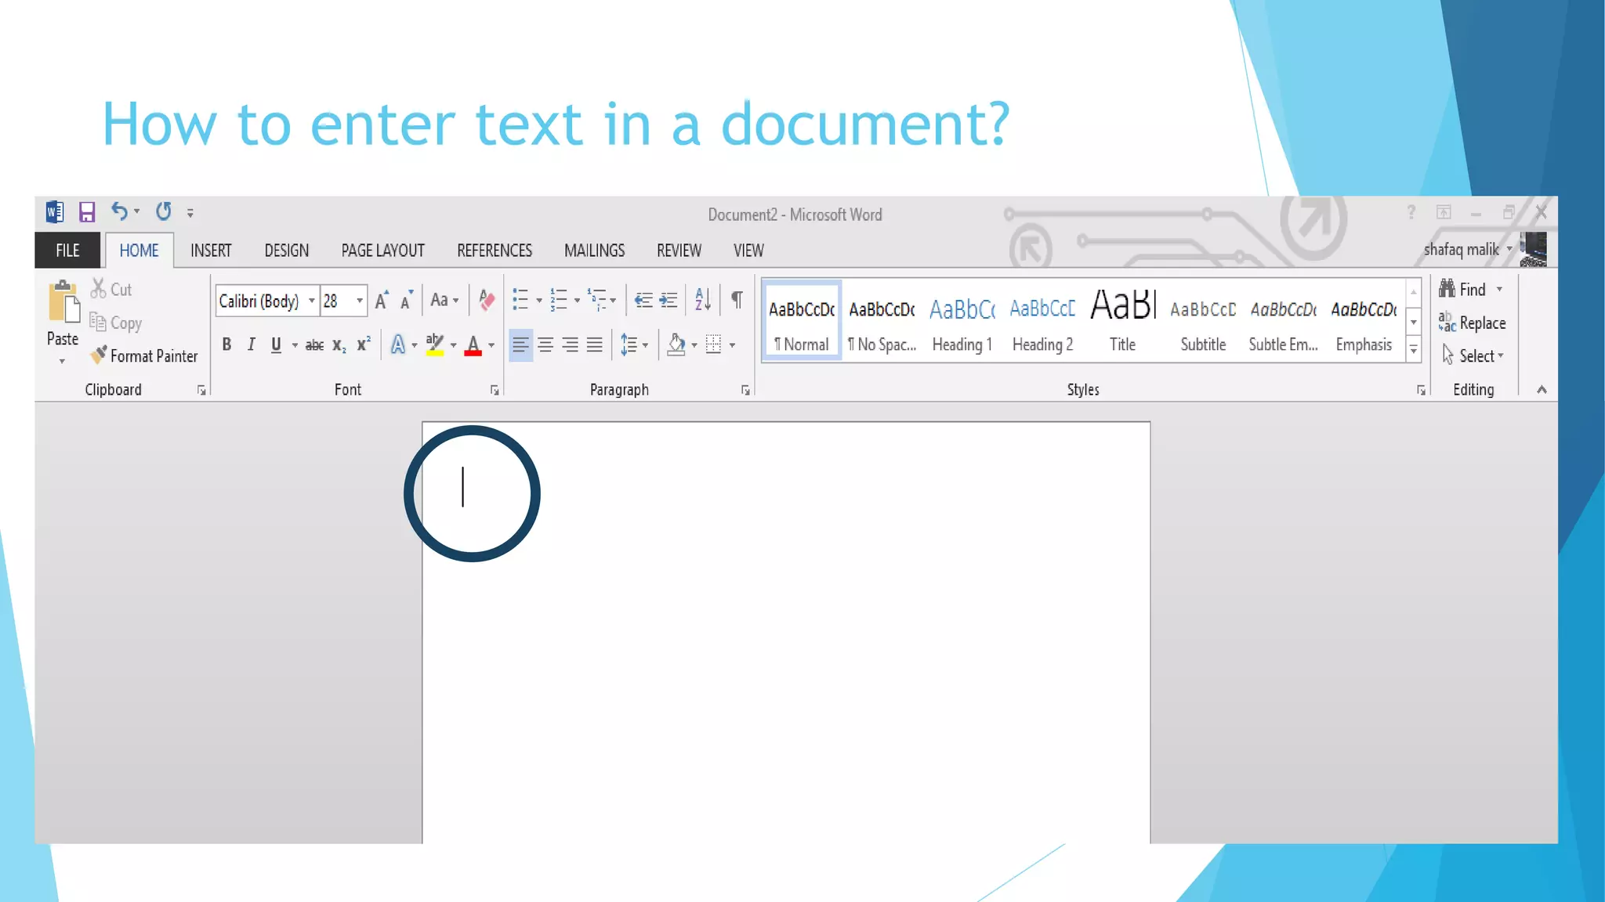Click the Save icon in quick access toolbar
The image size is (1605, 902).
[87, 212]
